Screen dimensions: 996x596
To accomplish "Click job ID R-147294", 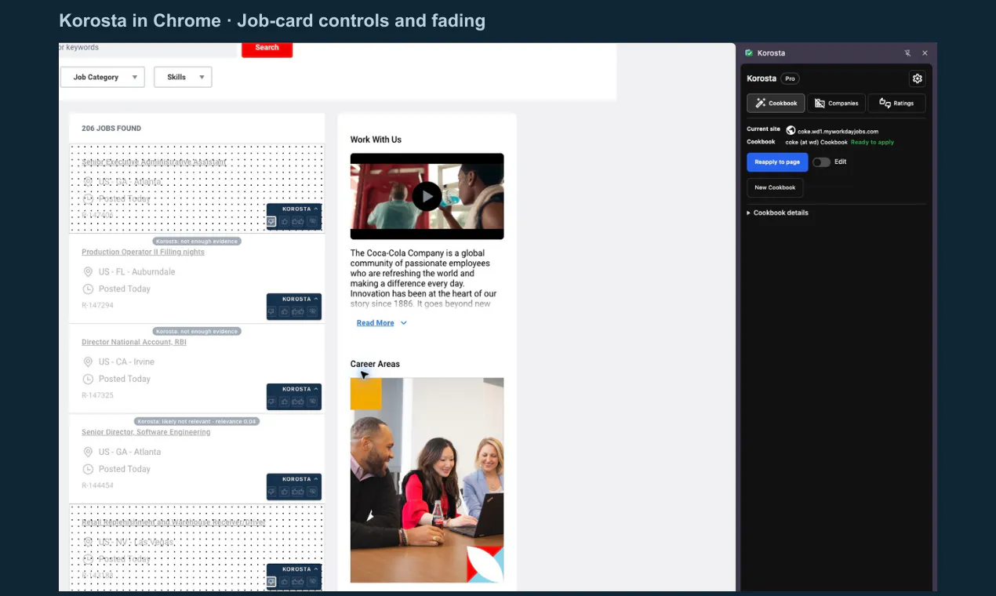I will point(98,306).
